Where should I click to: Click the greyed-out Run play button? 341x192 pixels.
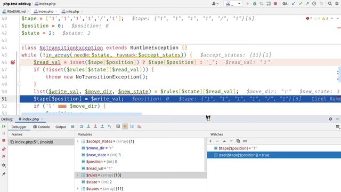pyautogui.click(x=247, y=4)
